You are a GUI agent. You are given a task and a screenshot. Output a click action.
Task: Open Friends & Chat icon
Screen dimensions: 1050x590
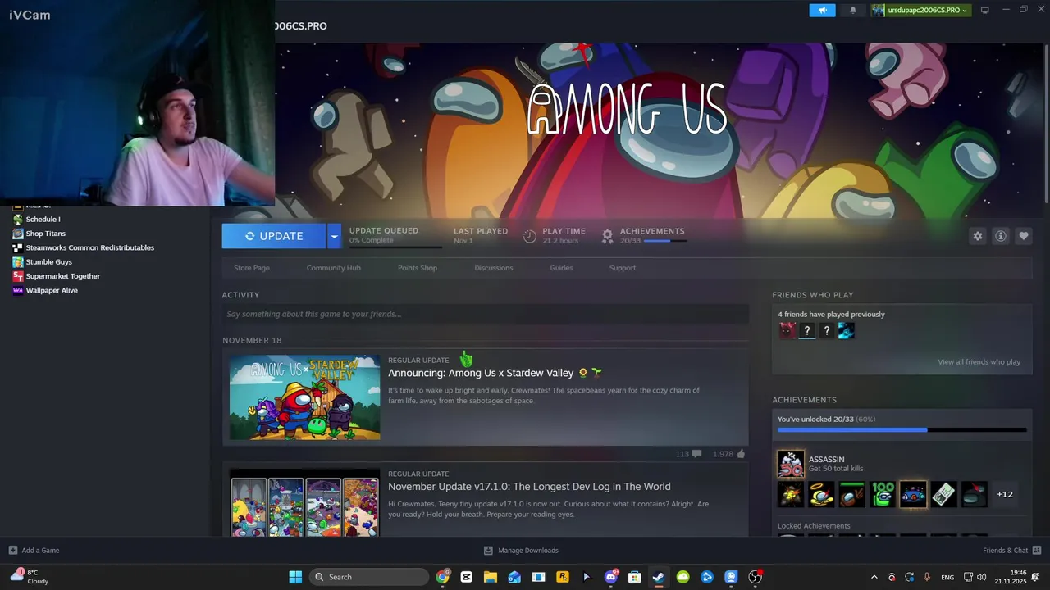[1037, 551]
